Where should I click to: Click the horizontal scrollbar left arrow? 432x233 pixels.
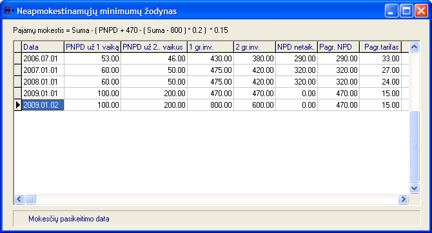click(19, 199)
